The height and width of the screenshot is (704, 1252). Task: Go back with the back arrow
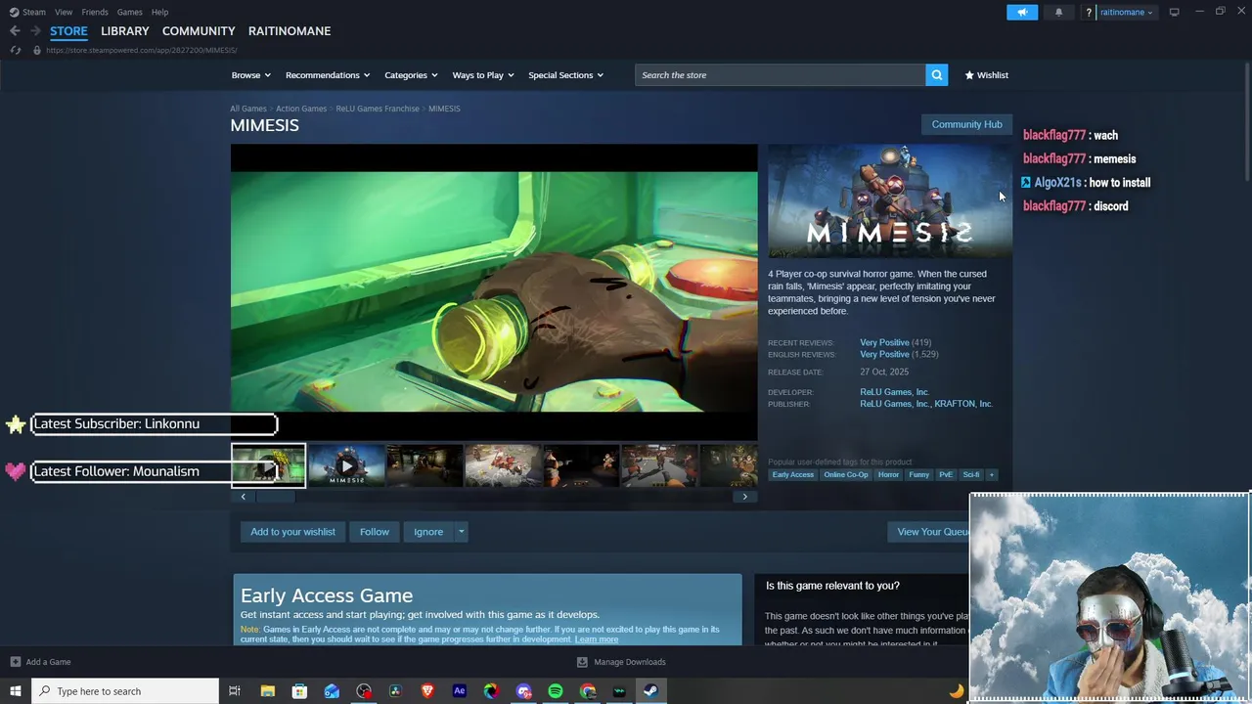click(15, 30)
